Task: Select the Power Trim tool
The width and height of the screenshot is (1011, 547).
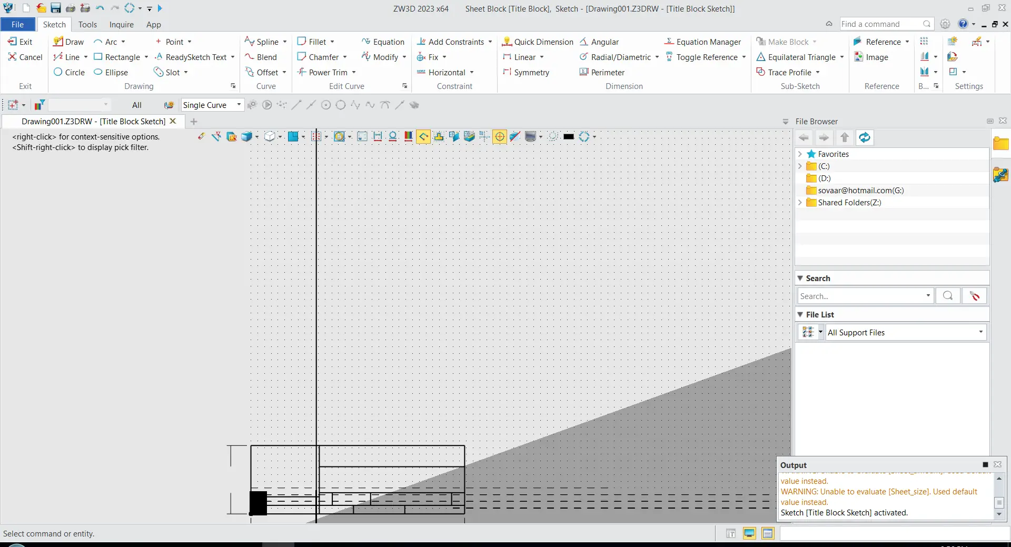Action: 322,72
